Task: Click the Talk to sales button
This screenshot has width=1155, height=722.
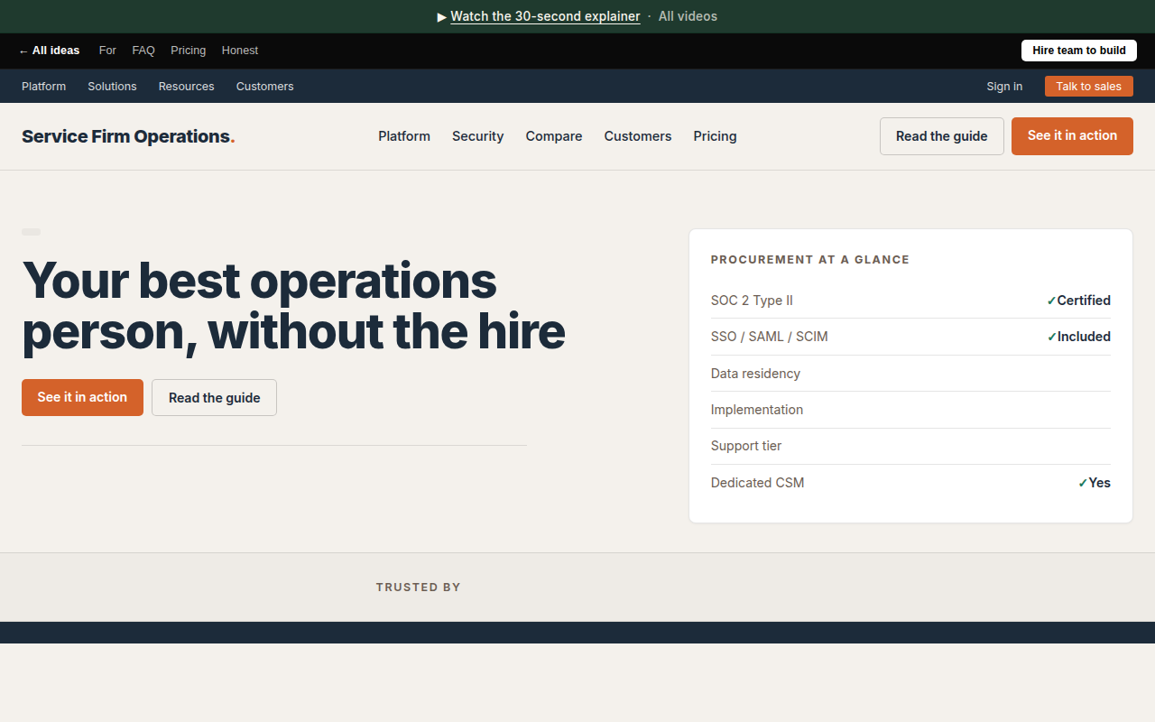Action: pyautogui.click(x=1089, y=87)
